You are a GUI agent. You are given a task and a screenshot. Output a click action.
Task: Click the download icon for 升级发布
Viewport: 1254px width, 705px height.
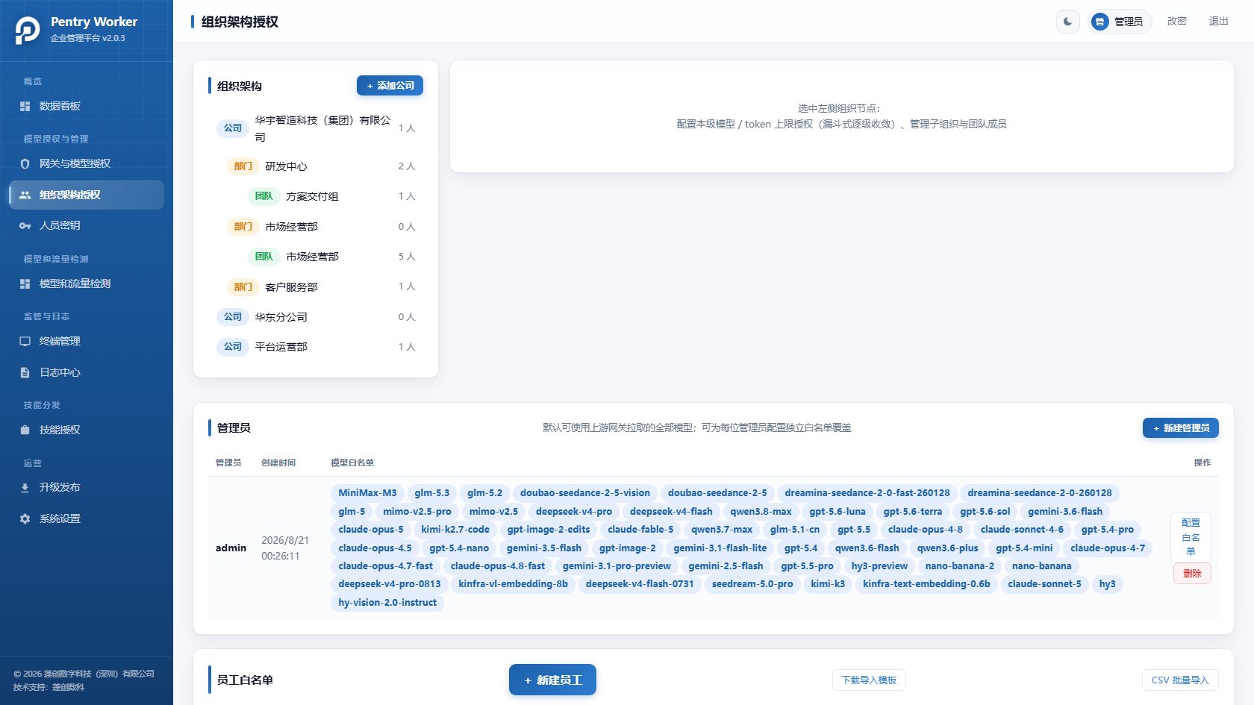pyautogui.click(x=25, y=488)
